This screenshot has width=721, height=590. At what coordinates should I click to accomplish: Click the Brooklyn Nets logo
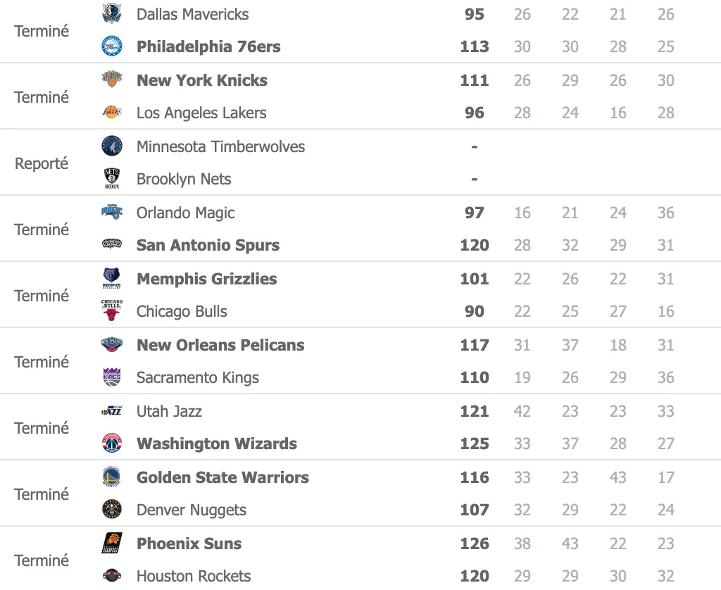pyautogui.click(x=112, y=179)
